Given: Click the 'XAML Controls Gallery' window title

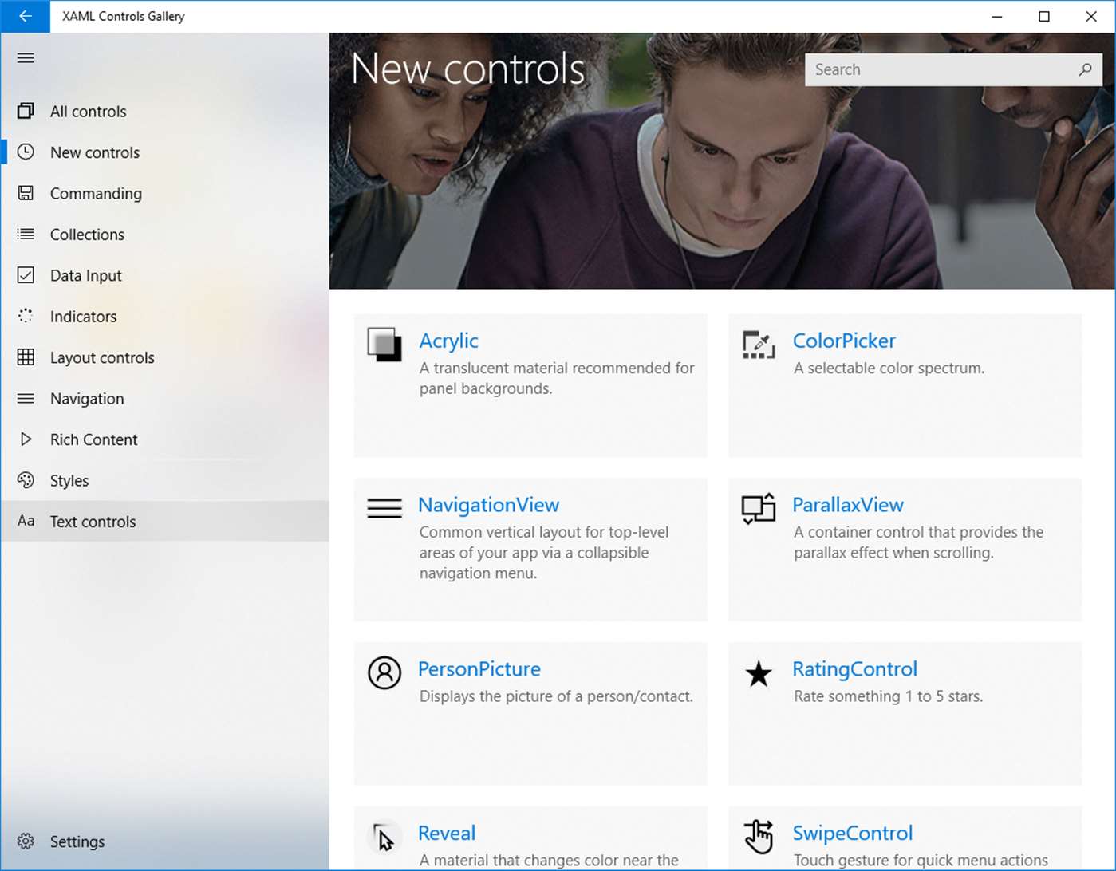Looking at the screenshot, I should pos(124,16).
